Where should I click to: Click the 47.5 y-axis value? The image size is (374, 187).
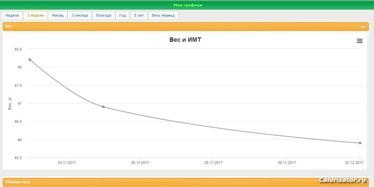coord(18,86)
